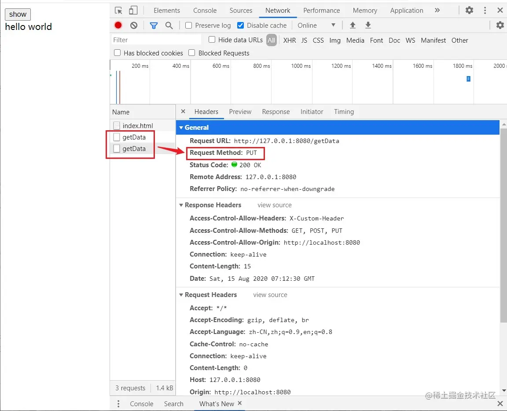507x411 pixels.
Task: Filter requests by Img type
Action: click(x=335, y=40)
